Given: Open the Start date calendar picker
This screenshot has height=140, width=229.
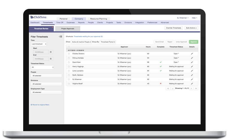Looking at the screenshot, I should click(51, 52).
